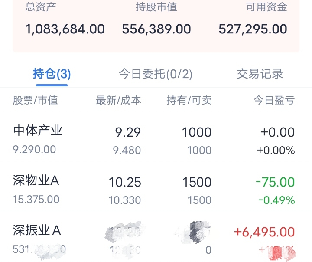Open the 交易记录 tab

pos(260,74)
